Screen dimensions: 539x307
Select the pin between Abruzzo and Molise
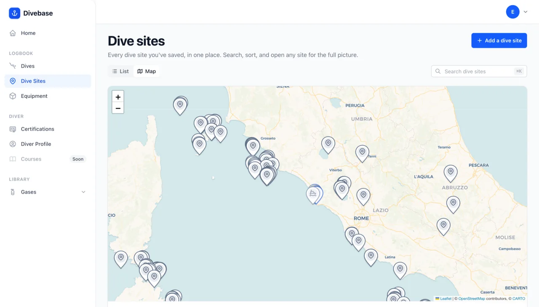pyautogui.click(x=453, y=204)
